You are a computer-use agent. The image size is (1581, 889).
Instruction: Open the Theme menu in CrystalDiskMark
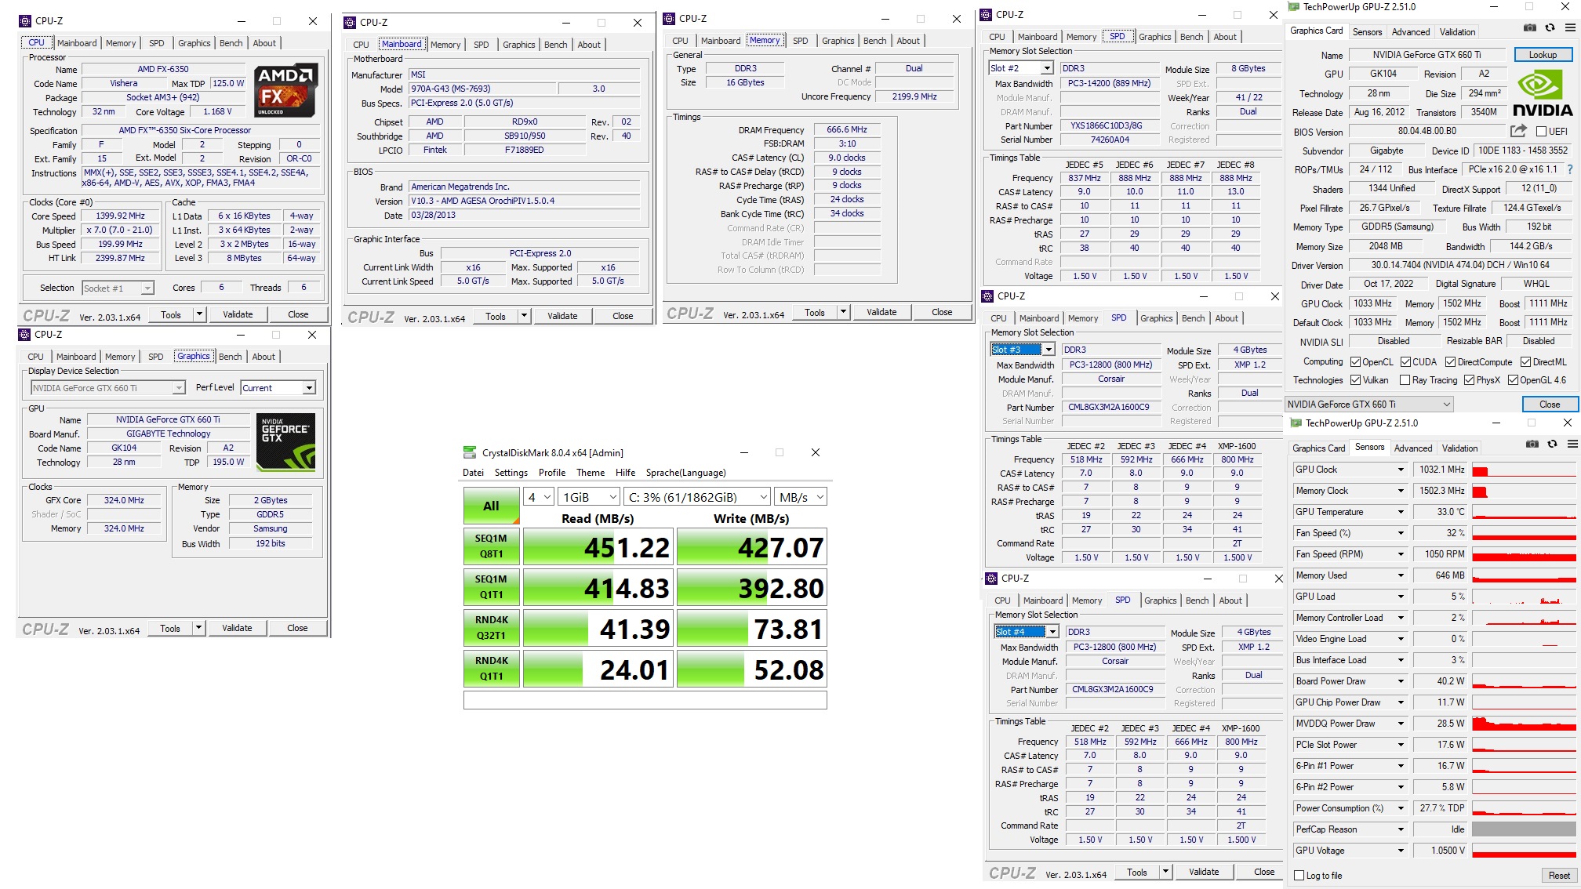(x=590, y=473)
